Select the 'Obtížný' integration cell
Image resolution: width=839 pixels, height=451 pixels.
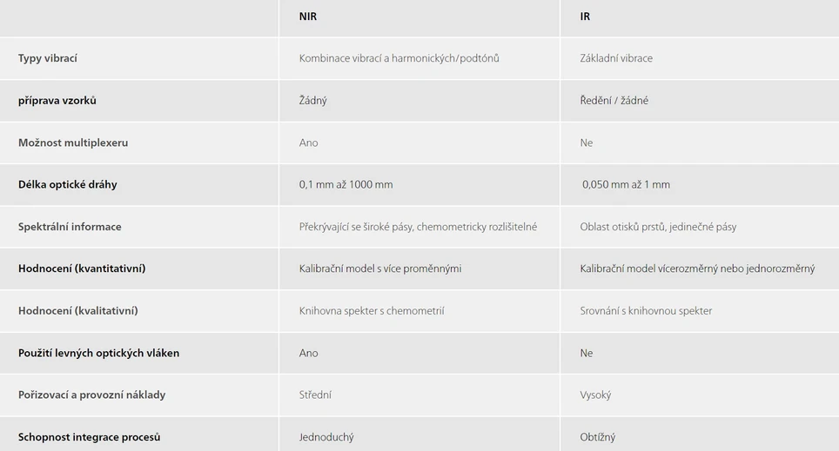click(x=598, y=437)
